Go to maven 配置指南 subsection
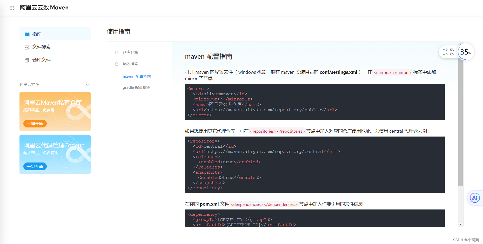Image resolution: width=483 pixels, height=244 pixels. tap(137, 77)
